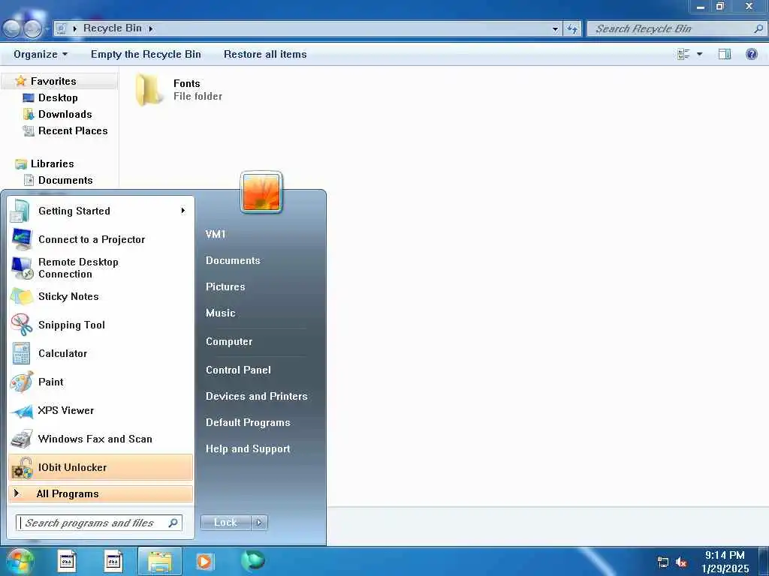Open the Organize dropdown menu
This screenshot has width=769, height=576.
[x=41, y=54]
